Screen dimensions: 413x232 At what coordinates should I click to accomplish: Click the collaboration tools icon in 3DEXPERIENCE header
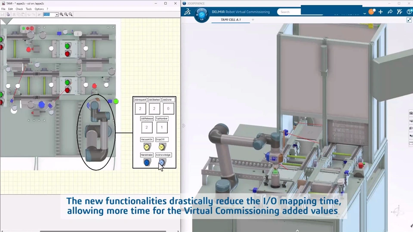[x=400, y=12]
